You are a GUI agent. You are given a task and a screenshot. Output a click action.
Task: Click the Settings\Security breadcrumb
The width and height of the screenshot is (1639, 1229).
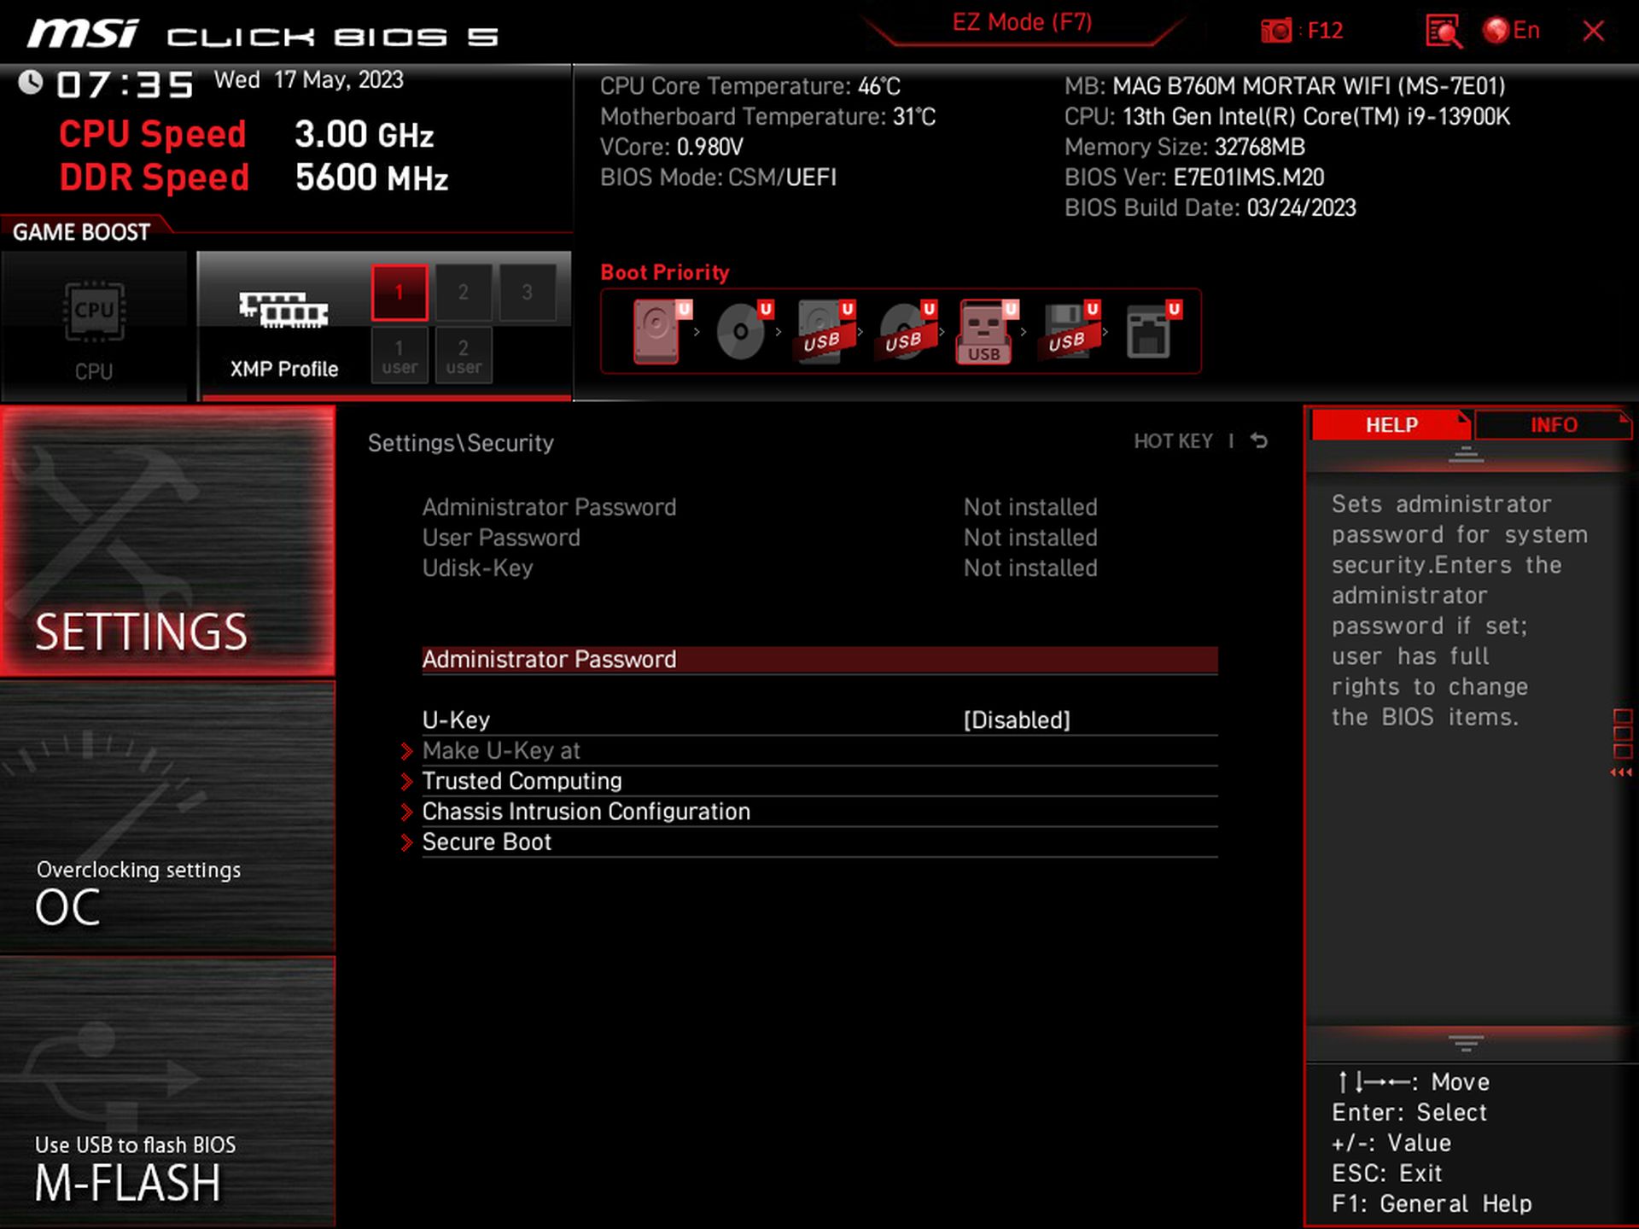point(461,443)
